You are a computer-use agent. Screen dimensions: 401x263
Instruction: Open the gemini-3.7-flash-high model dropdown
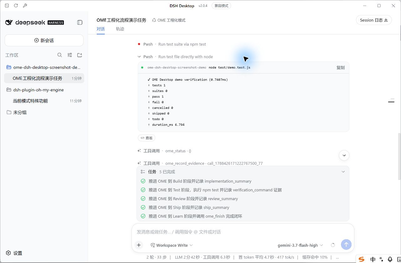(x=300, y=245)
